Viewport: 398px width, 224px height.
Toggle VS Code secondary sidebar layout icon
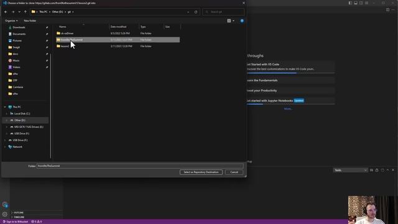361,3
